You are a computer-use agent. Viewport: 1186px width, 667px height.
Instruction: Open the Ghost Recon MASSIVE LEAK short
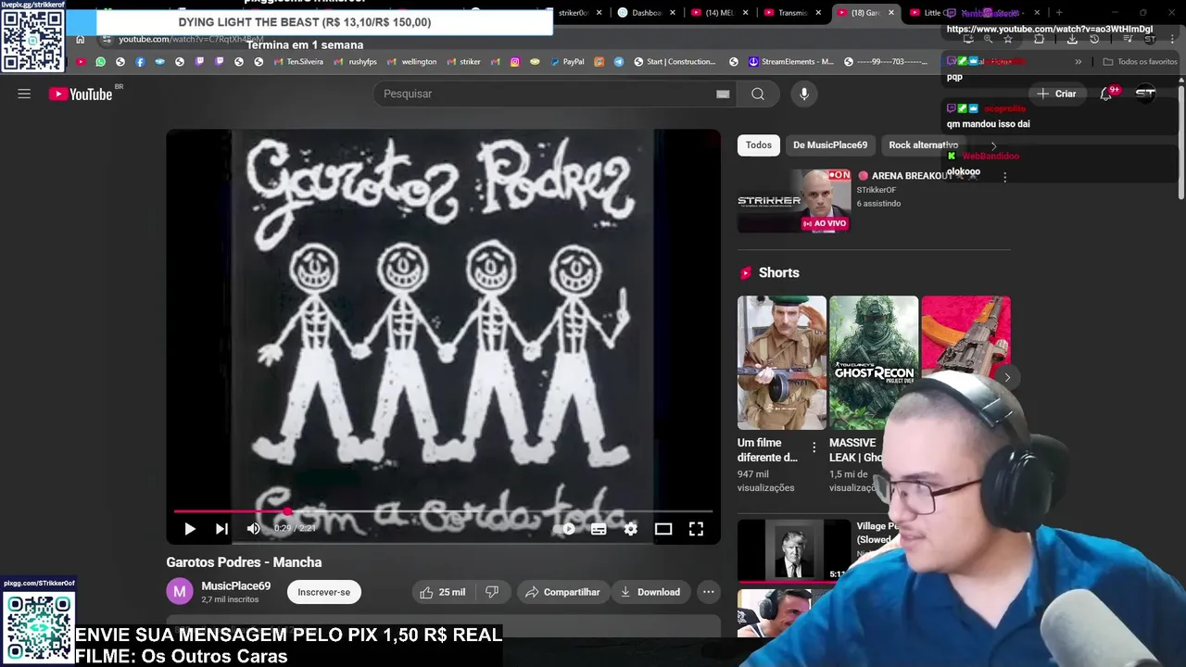(874, 362)
